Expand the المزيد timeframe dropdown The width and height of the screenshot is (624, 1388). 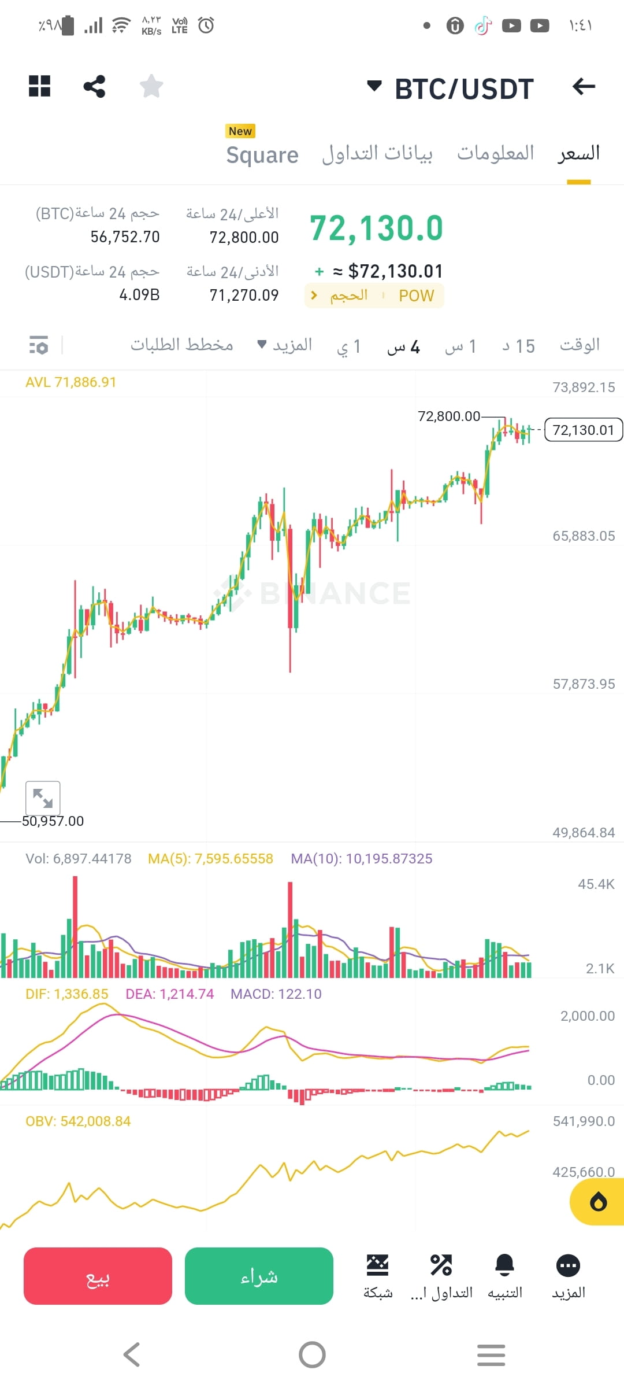coord(285,345)
